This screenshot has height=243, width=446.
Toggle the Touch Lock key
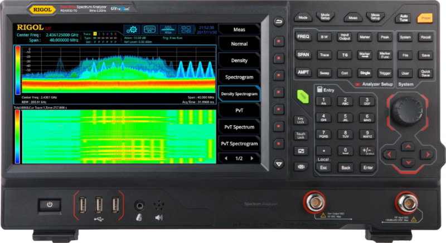point(300,135)
